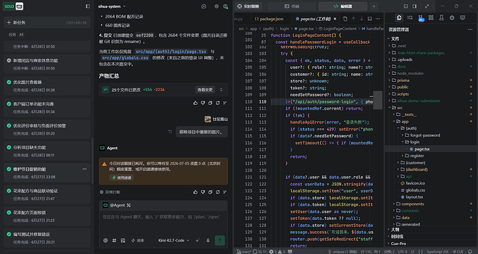Open the sihua-system project dropdown
This screenshot has height=254, width=478.
(x=112, y=6)
